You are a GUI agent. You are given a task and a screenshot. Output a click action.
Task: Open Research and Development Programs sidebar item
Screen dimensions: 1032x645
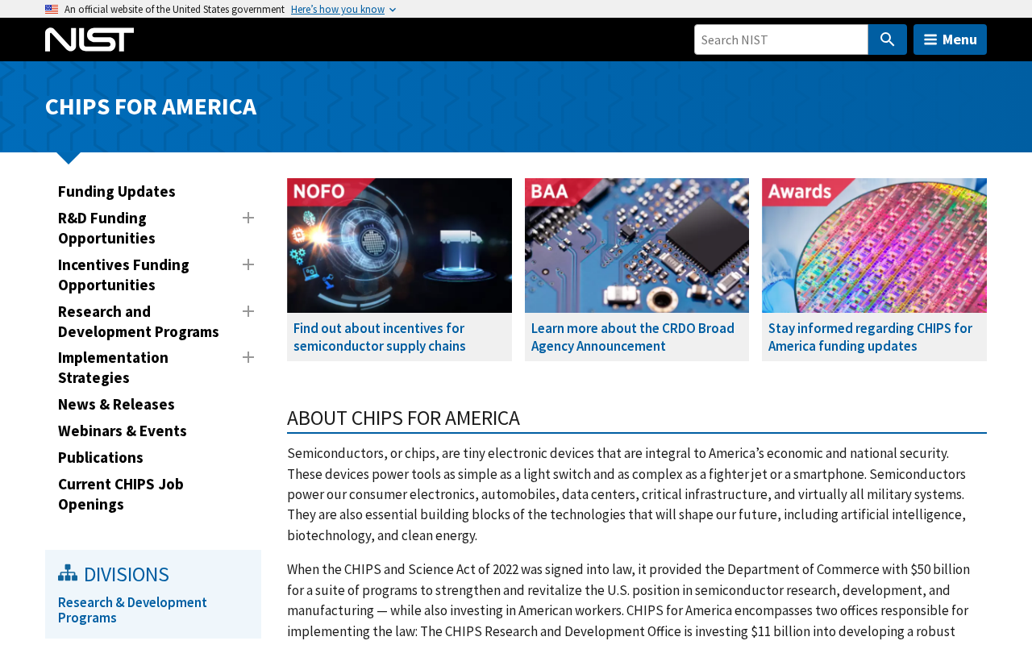click(139, 322)
